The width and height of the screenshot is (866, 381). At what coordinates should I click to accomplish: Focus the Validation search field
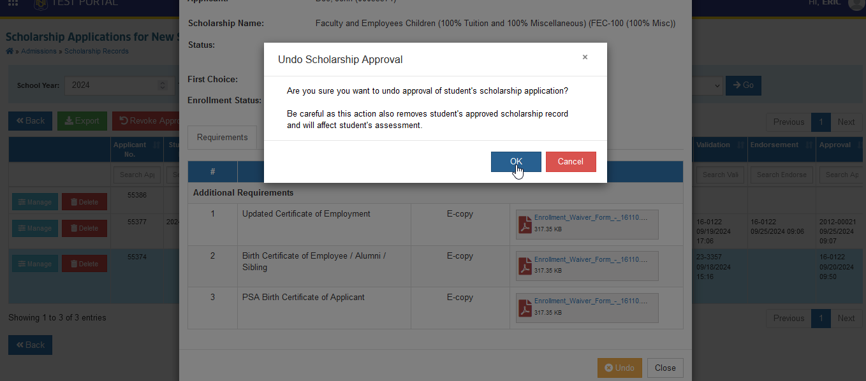(720, 175)
